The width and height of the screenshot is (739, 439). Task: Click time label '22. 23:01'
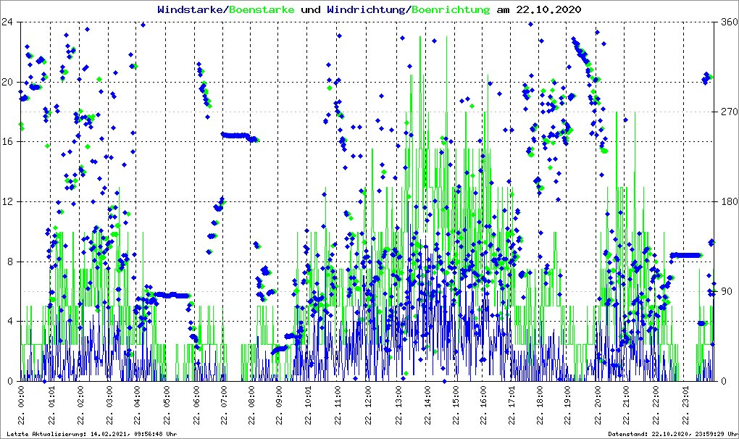tap(685, 405)
